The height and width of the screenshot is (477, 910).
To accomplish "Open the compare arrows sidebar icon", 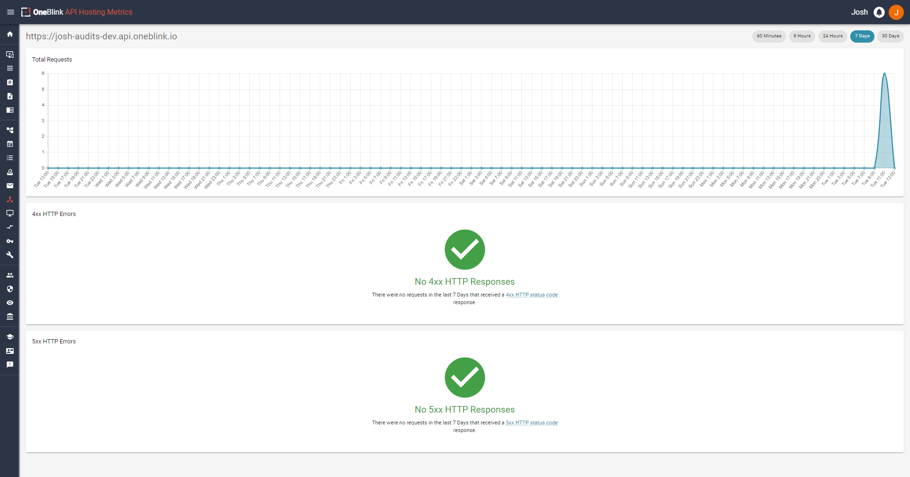I will [10, 227].
